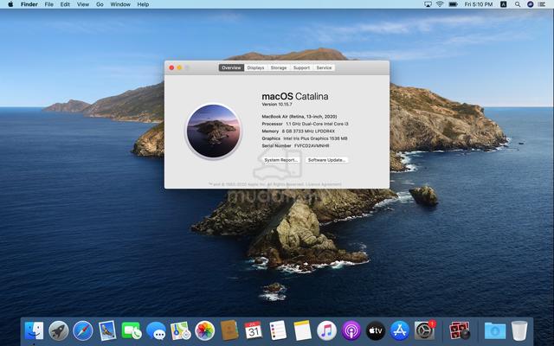554x346 pixels.
Task: Click 'MacBook Air (Retina, 13-inch, 2020)' text
Action: (x=300, y=117)
